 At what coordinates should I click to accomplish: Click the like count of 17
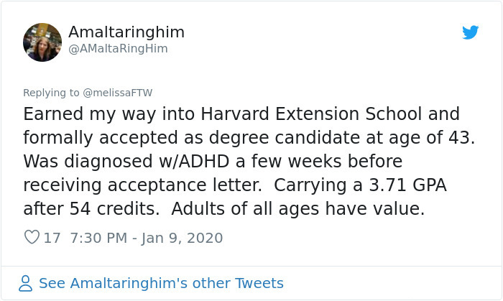tap(52, 237)
